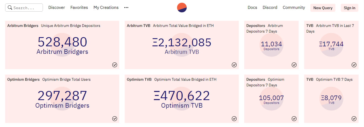Open the Docs link
This screenshot has width=364, height=127.
point(252,8)
